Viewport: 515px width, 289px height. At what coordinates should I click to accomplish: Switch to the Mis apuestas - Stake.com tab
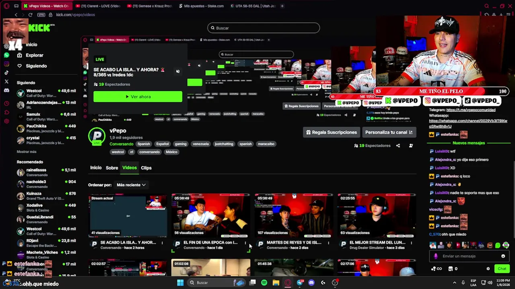(x=201, y=6)
